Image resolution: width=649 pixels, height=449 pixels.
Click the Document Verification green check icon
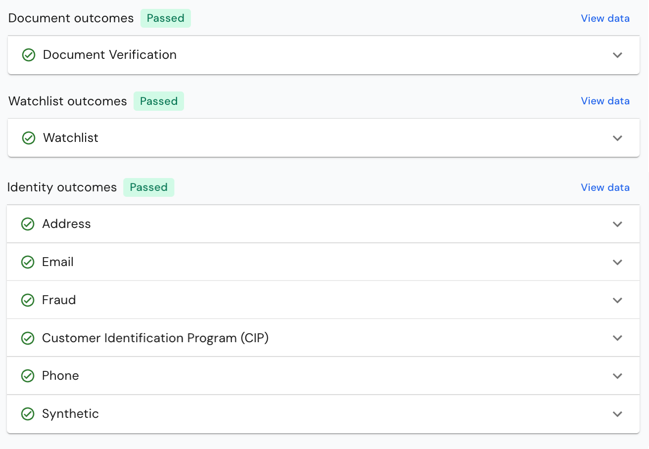tap(29, 55)
